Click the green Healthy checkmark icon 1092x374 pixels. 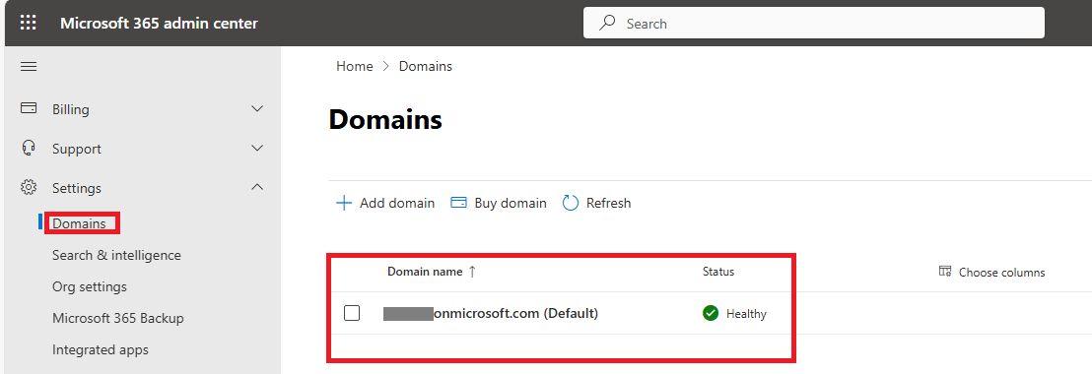tap(711, 314)
